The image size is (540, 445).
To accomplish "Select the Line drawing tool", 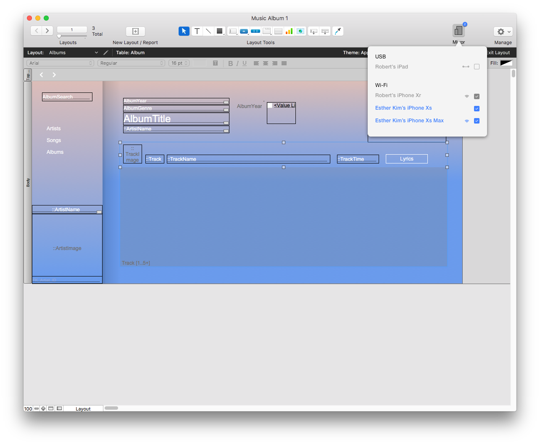I will 208,31.
